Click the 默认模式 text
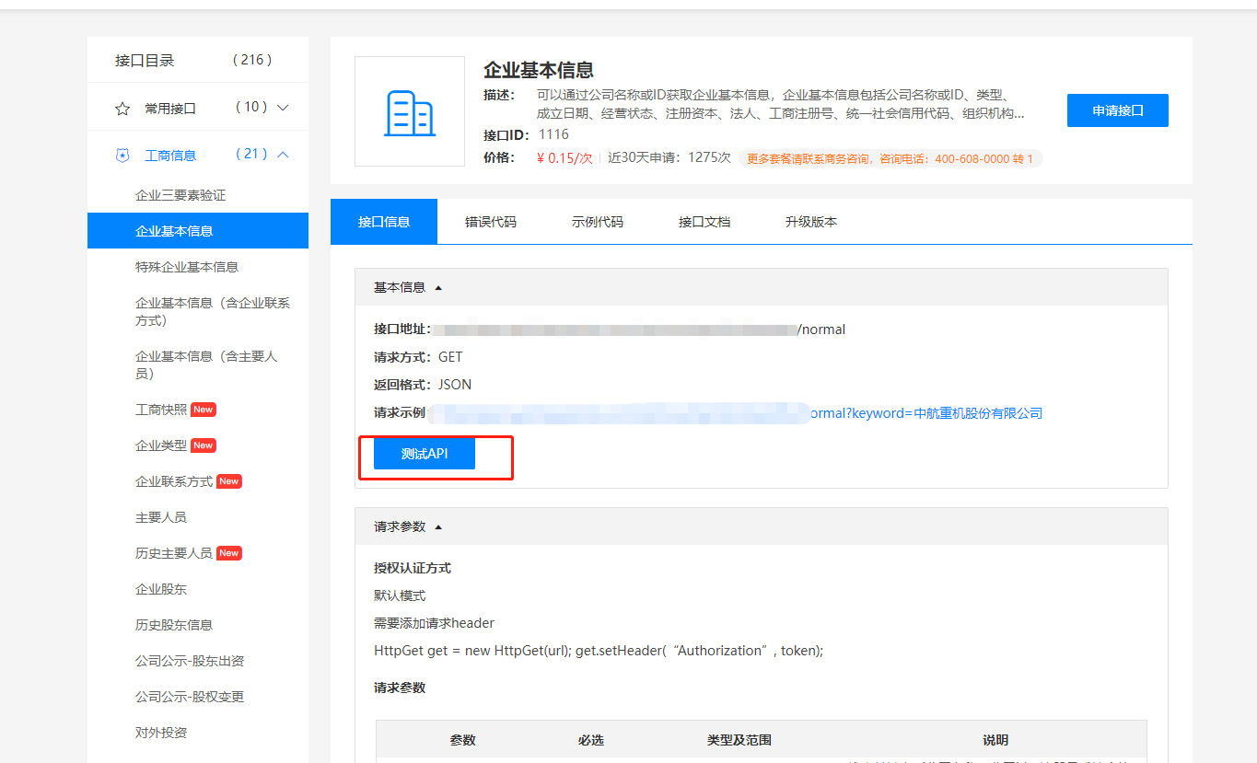Screen dimensions: 1257x763 pyautogui.click(x=400, y=595)
